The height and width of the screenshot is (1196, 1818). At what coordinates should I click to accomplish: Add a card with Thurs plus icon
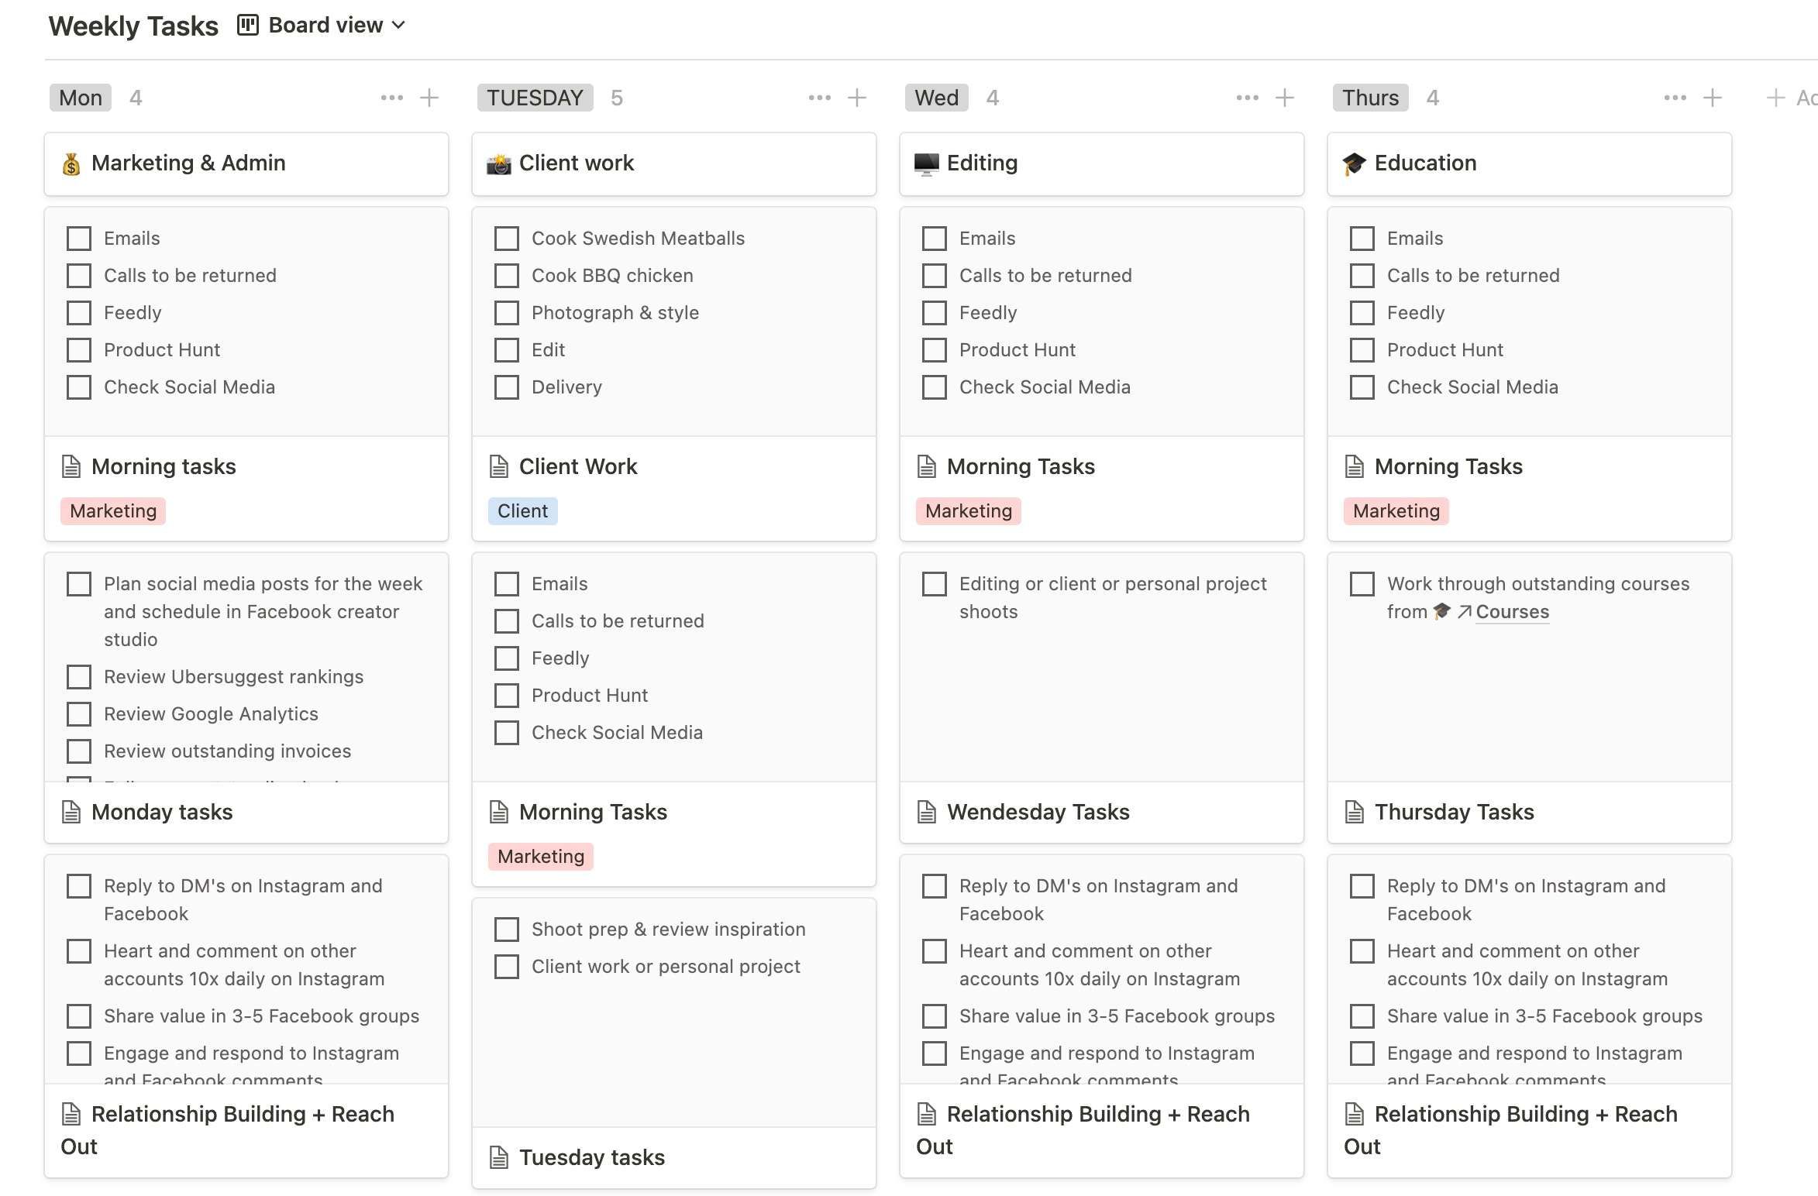click(x=1712, y=98)
